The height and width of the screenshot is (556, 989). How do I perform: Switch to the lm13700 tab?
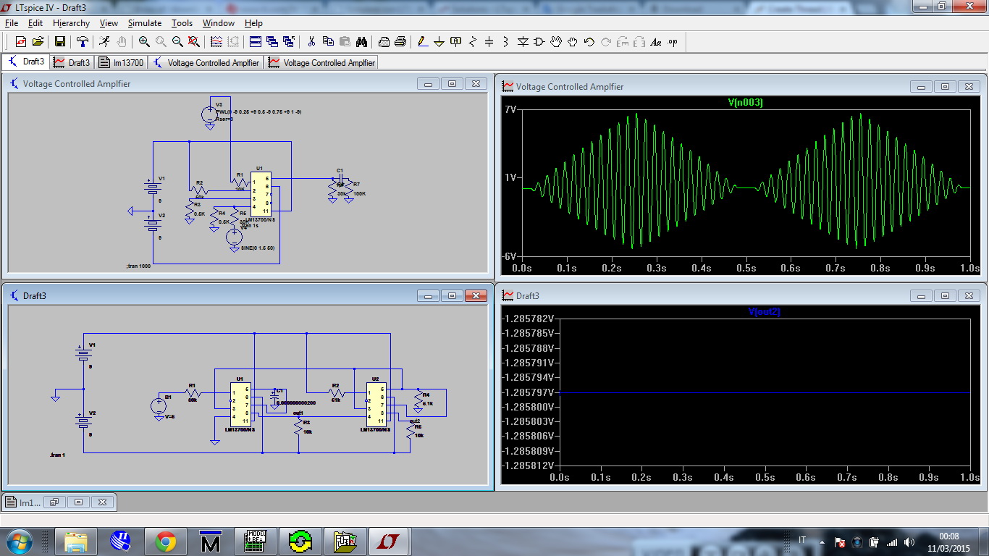click(122, 63)
